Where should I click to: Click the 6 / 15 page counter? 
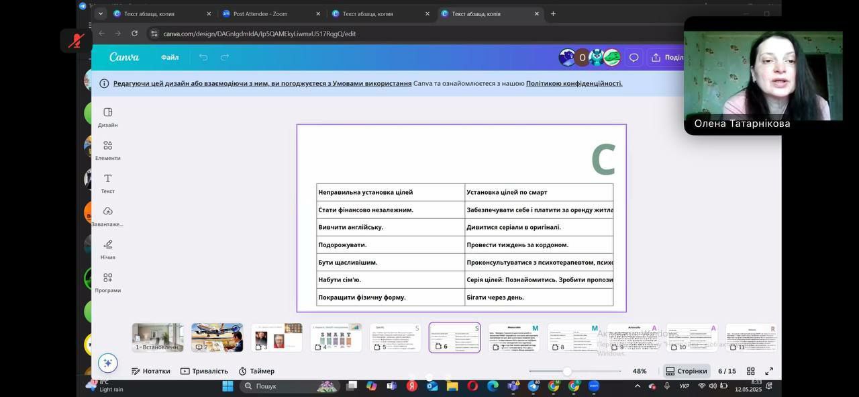[x=727, y=371]
